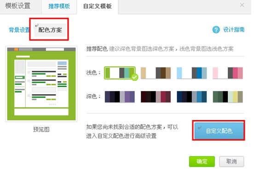Open the 背景设置 sub-tab
Screen dimensions: 254x170
pyautogui.click(x=19, y=30)
